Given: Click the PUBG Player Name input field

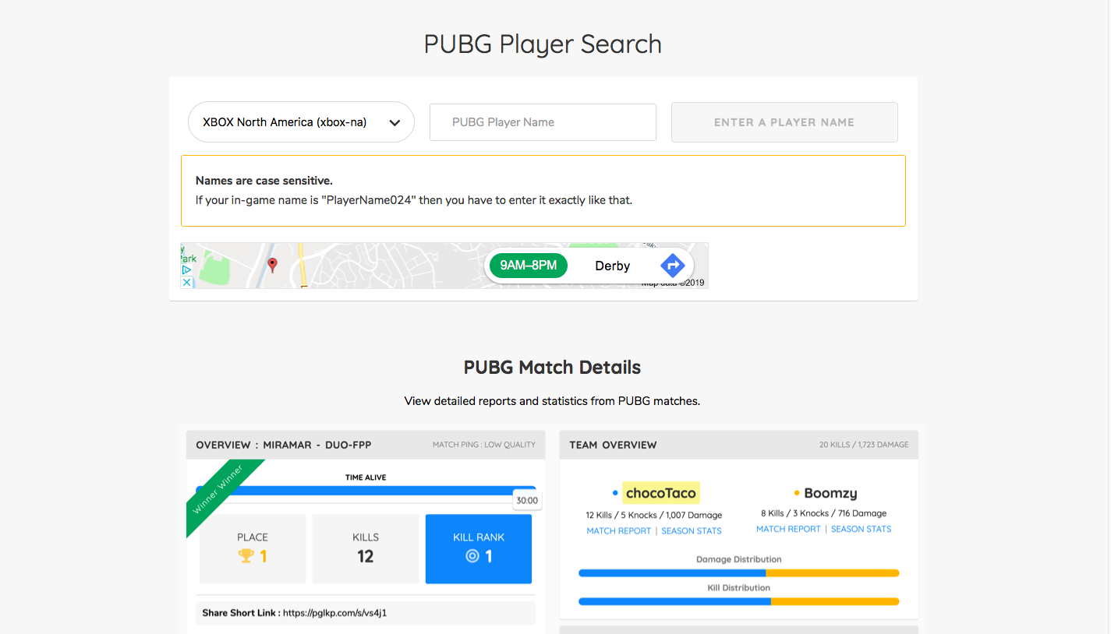Looking at the screenshot, I should click(x=543, y=122).
